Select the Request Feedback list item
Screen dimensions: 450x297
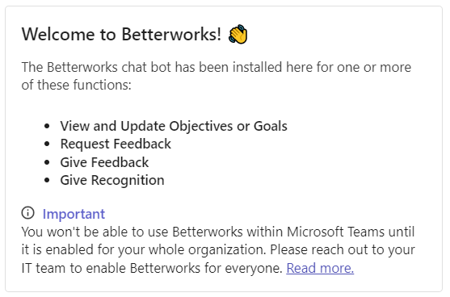point(116,144)
